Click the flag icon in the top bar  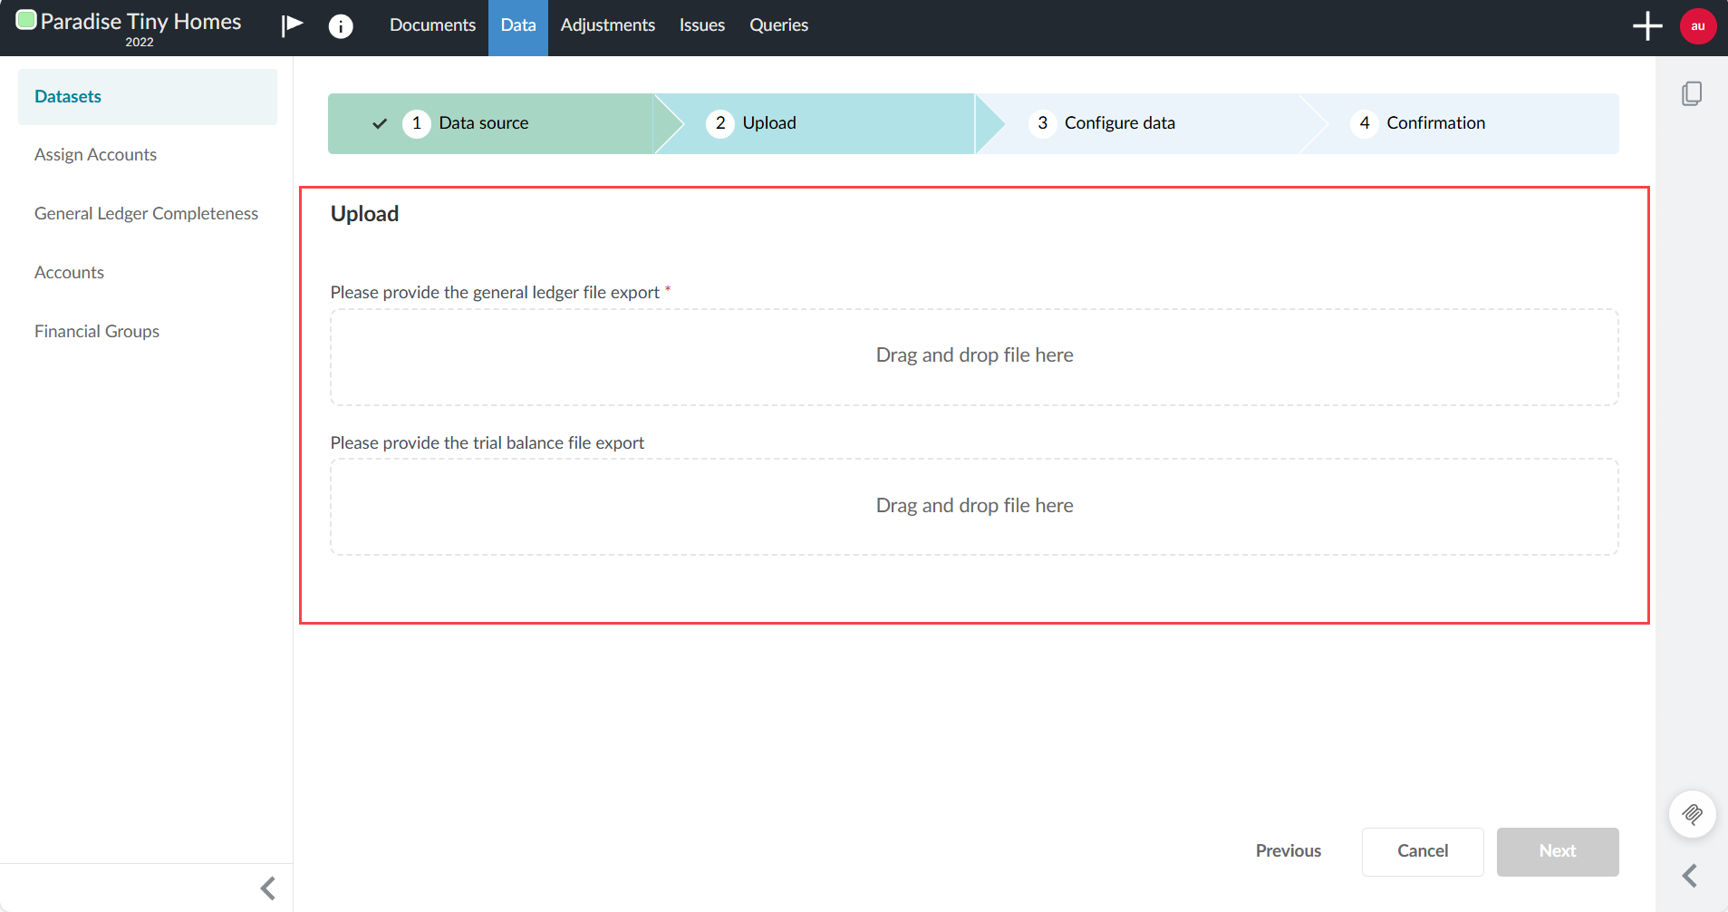[x=292, y=25]
